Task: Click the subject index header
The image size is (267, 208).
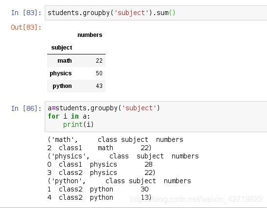Action: (62, 48)
